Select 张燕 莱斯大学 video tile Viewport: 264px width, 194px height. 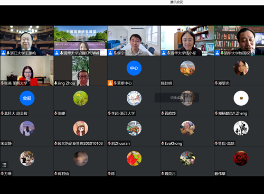(x=27, y=71)
